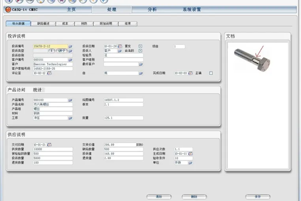Open the 投诉类型 selection list
301x201 pixels.
coord(70,51)
